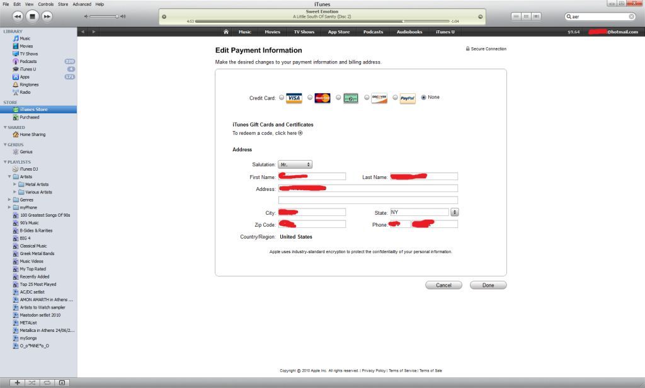645x388 pixels.
Task: Click the previous track rewind button
Action: [x=17, y=16]
